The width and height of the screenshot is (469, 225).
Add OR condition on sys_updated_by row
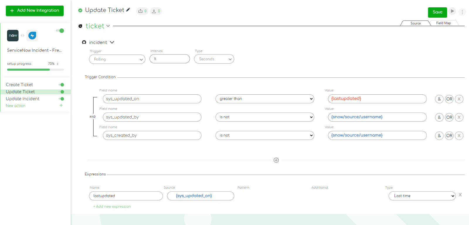449,117
